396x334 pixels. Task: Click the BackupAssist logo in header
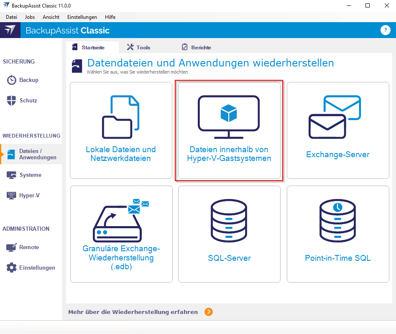pyautogui.click(x=10, y=30)
